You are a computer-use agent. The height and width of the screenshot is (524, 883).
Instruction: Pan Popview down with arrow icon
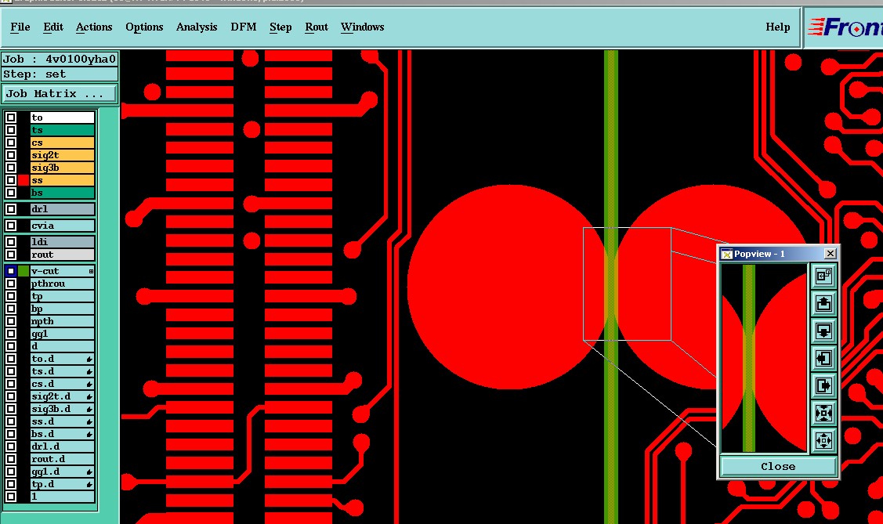(x=823, y=331)
